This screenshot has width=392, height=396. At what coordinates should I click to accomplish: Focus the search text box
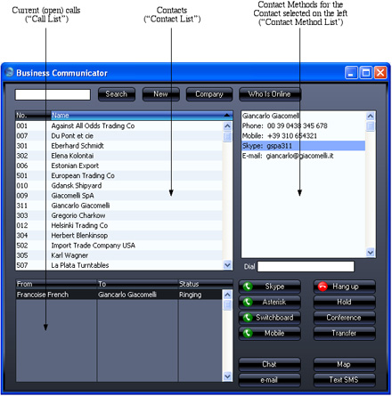tap(53, 95)
